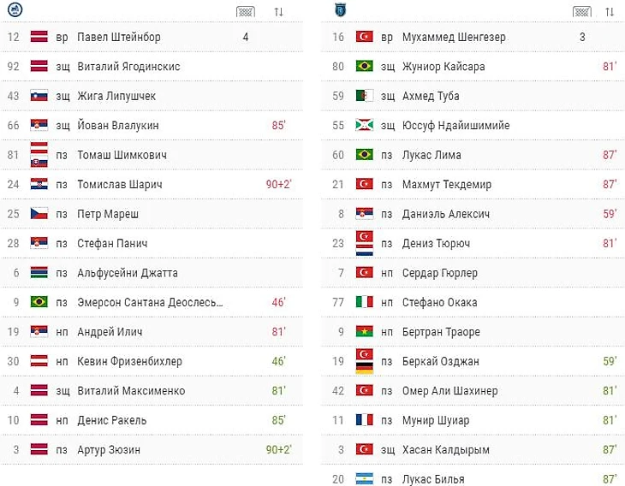
Task: Click the right team's club crest
Action: click(341, 9)
